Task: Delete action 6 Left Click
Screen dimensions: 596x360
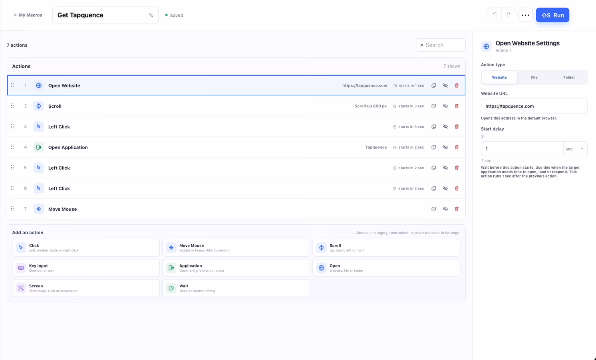Action: click(x=457, y=188)
